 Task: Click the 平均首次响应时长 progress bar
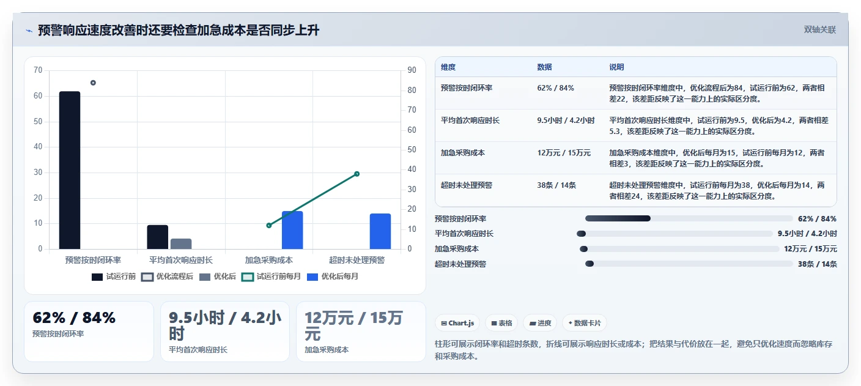[674, 234]
